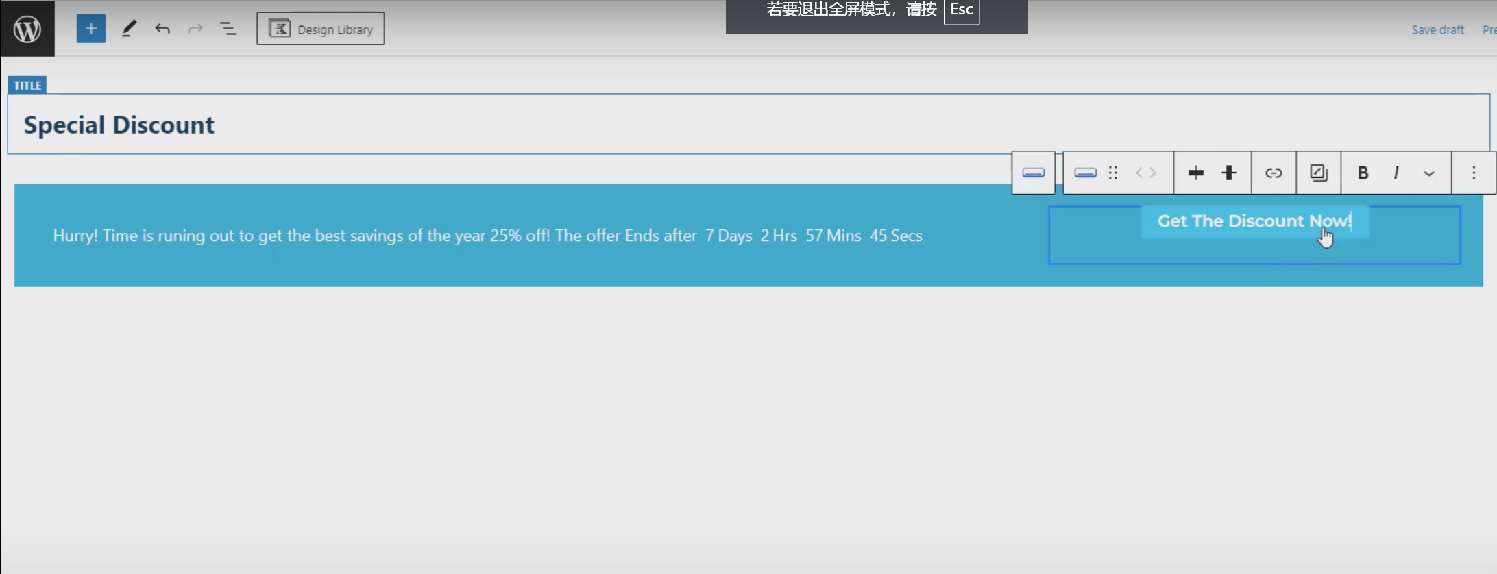Select the parent Buttons block icon
Viewport: 1497px width, 574px height.
click(x=1033, y=173)
